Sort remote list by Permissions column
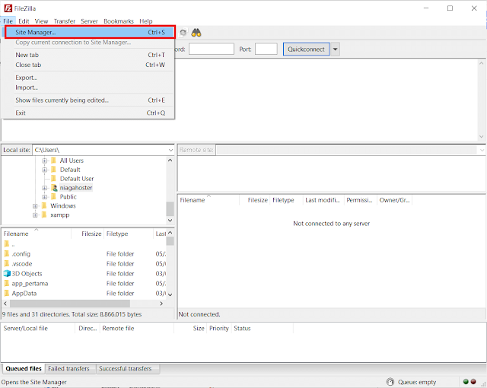Screen dimensions: 487x388 (360, 200)
